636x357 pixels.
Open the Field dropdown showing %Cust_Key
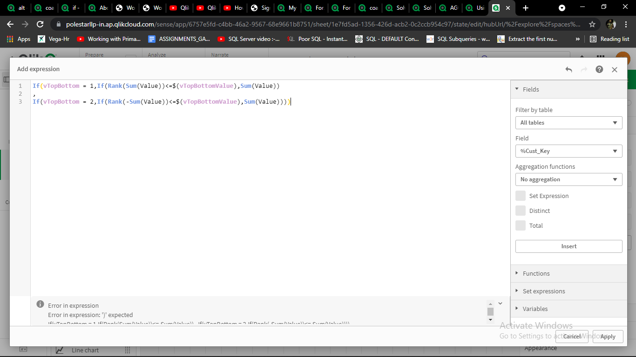[x=568, y=151]
